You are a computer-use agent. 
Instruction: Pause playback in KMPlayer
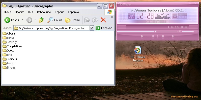tap(153, 36)
